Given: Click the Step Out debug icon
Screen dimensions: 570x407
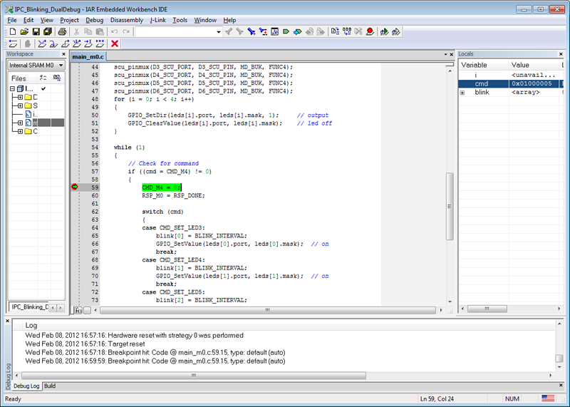Looking at the screenshot, I should click(65, 43).
